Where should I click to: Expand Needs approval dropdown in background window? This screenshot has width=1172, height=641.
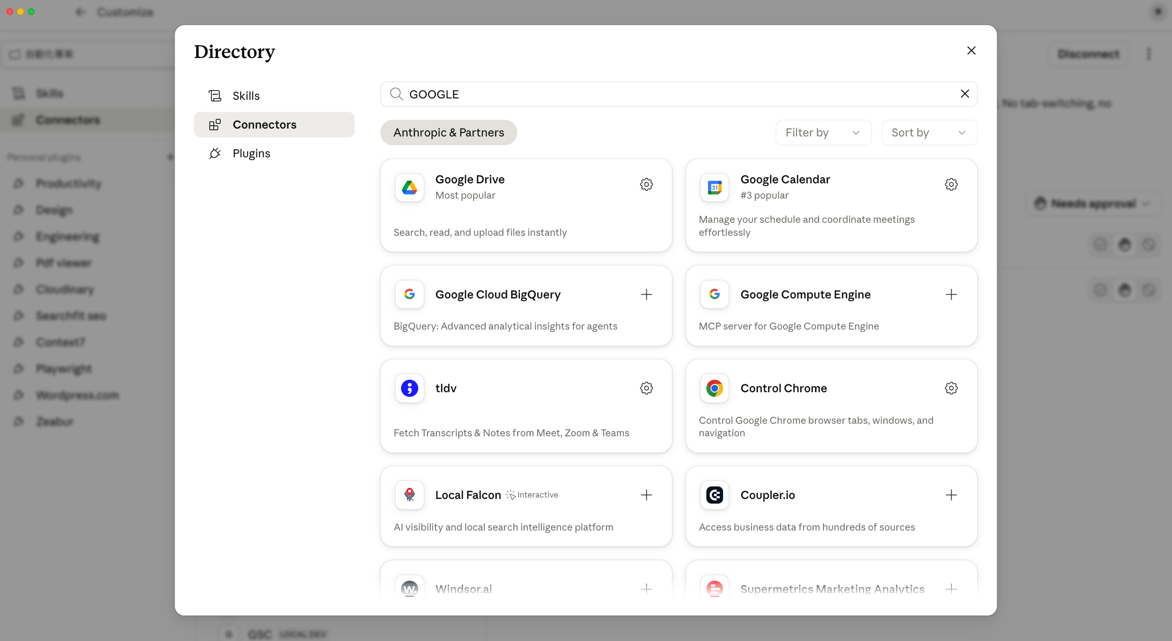1093,203
